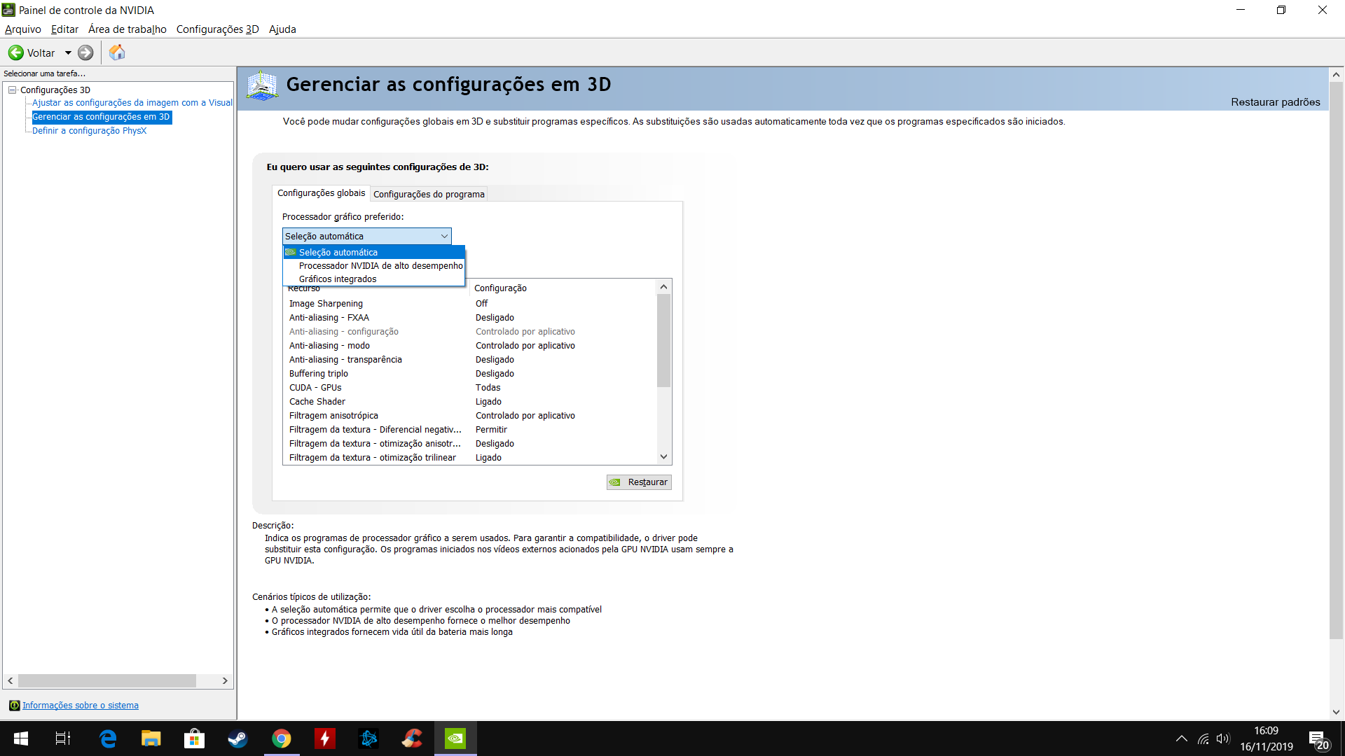Switch to Google Chrome on taskbar

pos(282,738)
